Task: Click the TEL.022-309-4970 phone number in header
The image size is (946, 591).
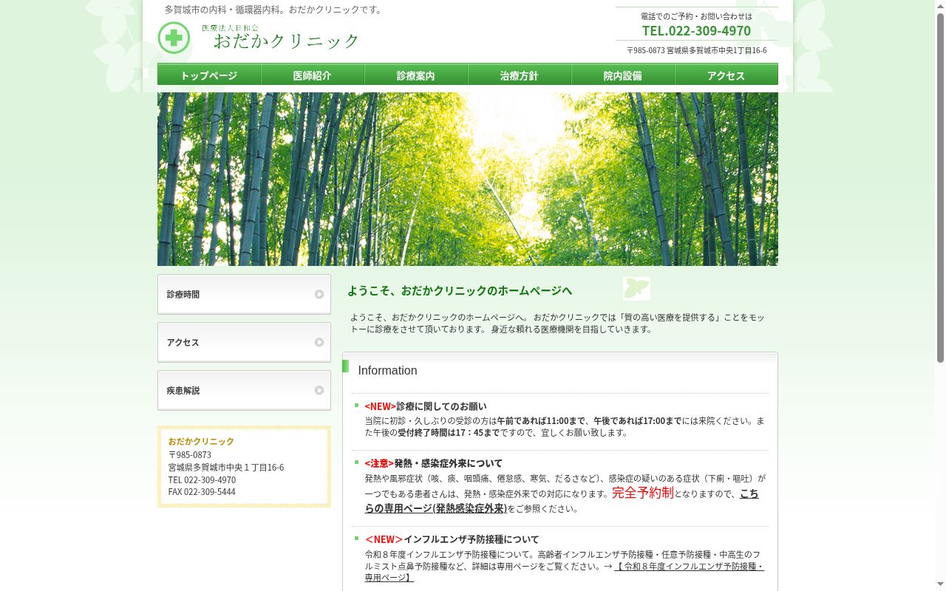Action: [x=696, y=30]
